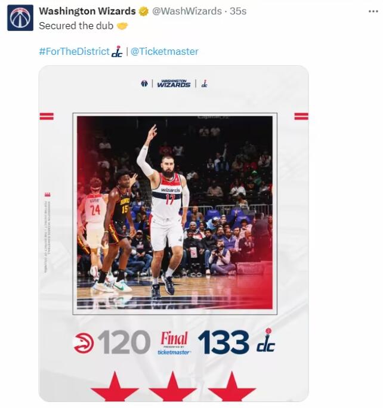Open the Washington Wizards profile avatar
The height and width of the screenshot is (408, 383).
(x=20, y=18)
